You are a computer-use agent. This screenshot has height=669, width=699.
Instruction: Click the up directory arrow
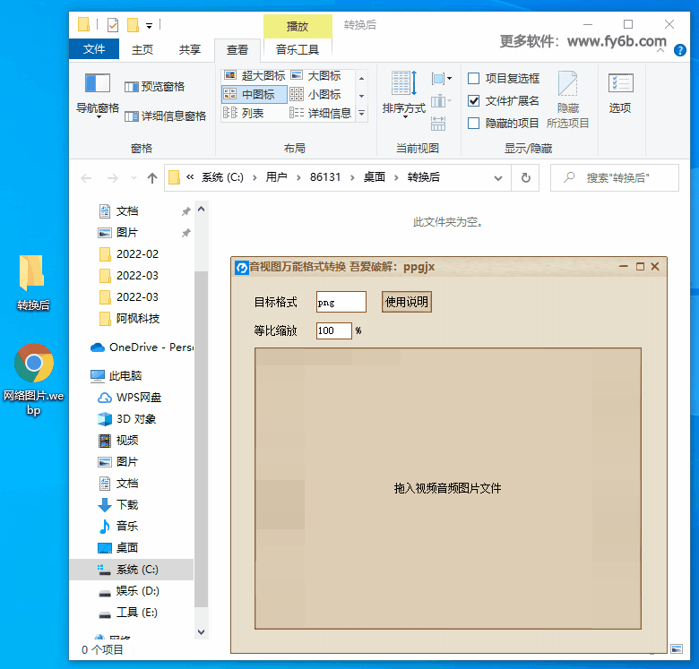point(152,178)
